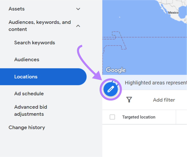Go to the Audiences page
This screenshot has width=187, height=157.
coord(27,60)
